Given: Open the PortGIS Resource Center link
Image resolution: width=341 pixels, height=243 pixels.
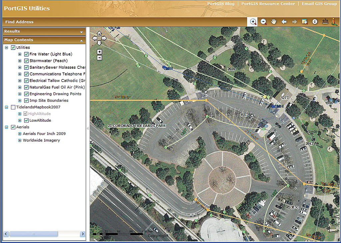Looking at the screenshot, I should (268, 4).
